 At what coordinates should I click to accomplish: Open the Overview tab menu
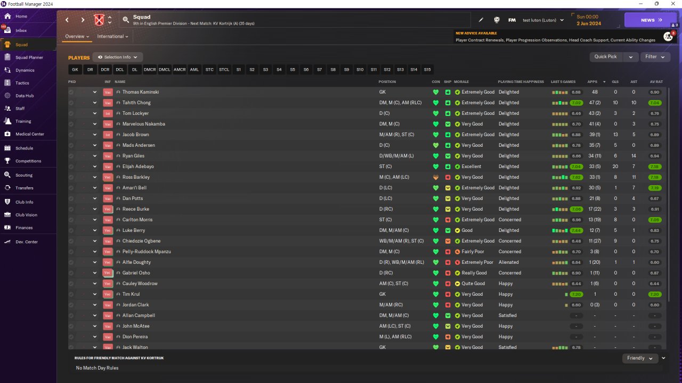(x=77, y=37)
